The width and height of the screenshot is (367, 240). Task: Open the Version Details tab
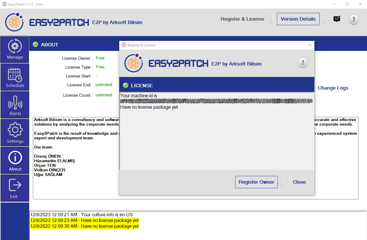298,19
